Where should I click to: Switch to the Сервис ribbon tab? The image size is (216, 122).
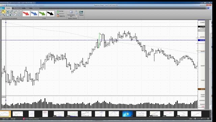pos(8,8)
